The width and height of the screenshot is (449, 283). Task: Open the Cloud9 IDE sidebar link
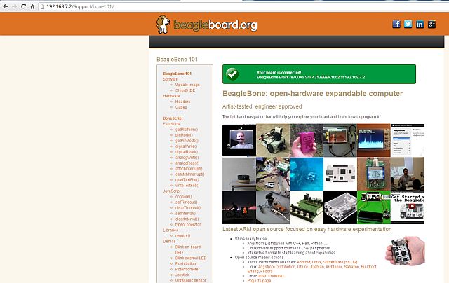point(185,90)
